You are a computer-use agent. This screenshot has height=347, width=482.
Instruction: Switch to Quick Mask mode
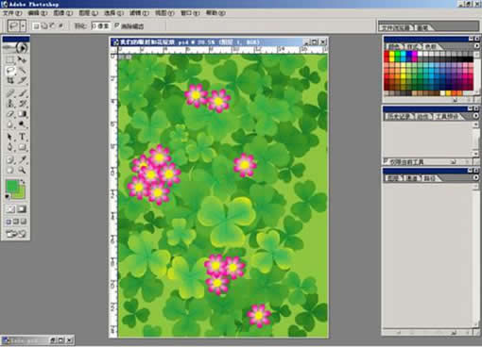22,209
